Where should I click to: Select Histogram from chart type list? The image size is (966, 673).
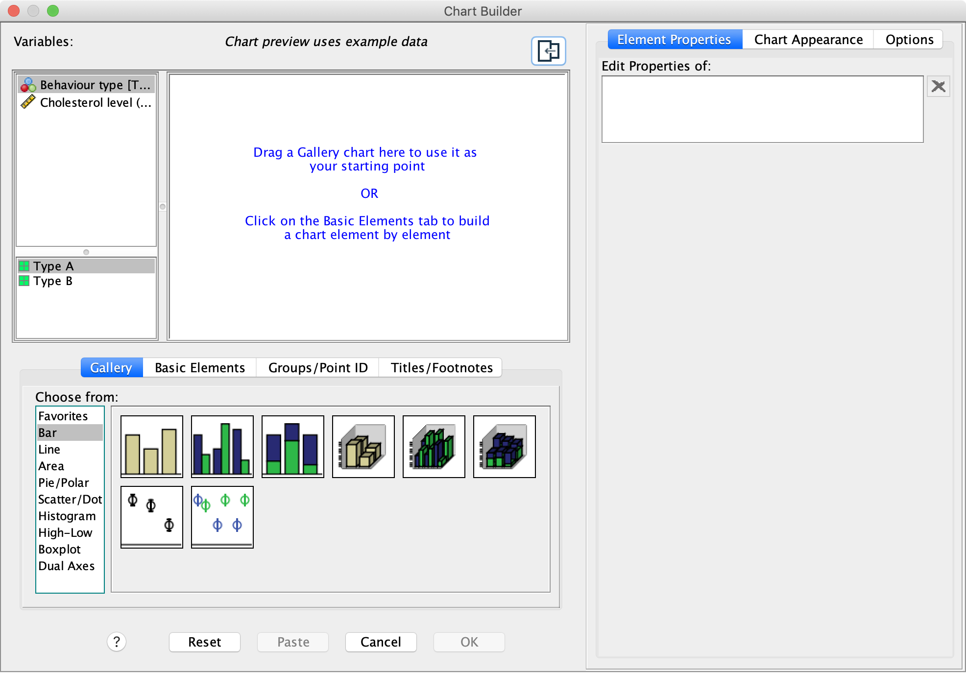tap(66, 515)
